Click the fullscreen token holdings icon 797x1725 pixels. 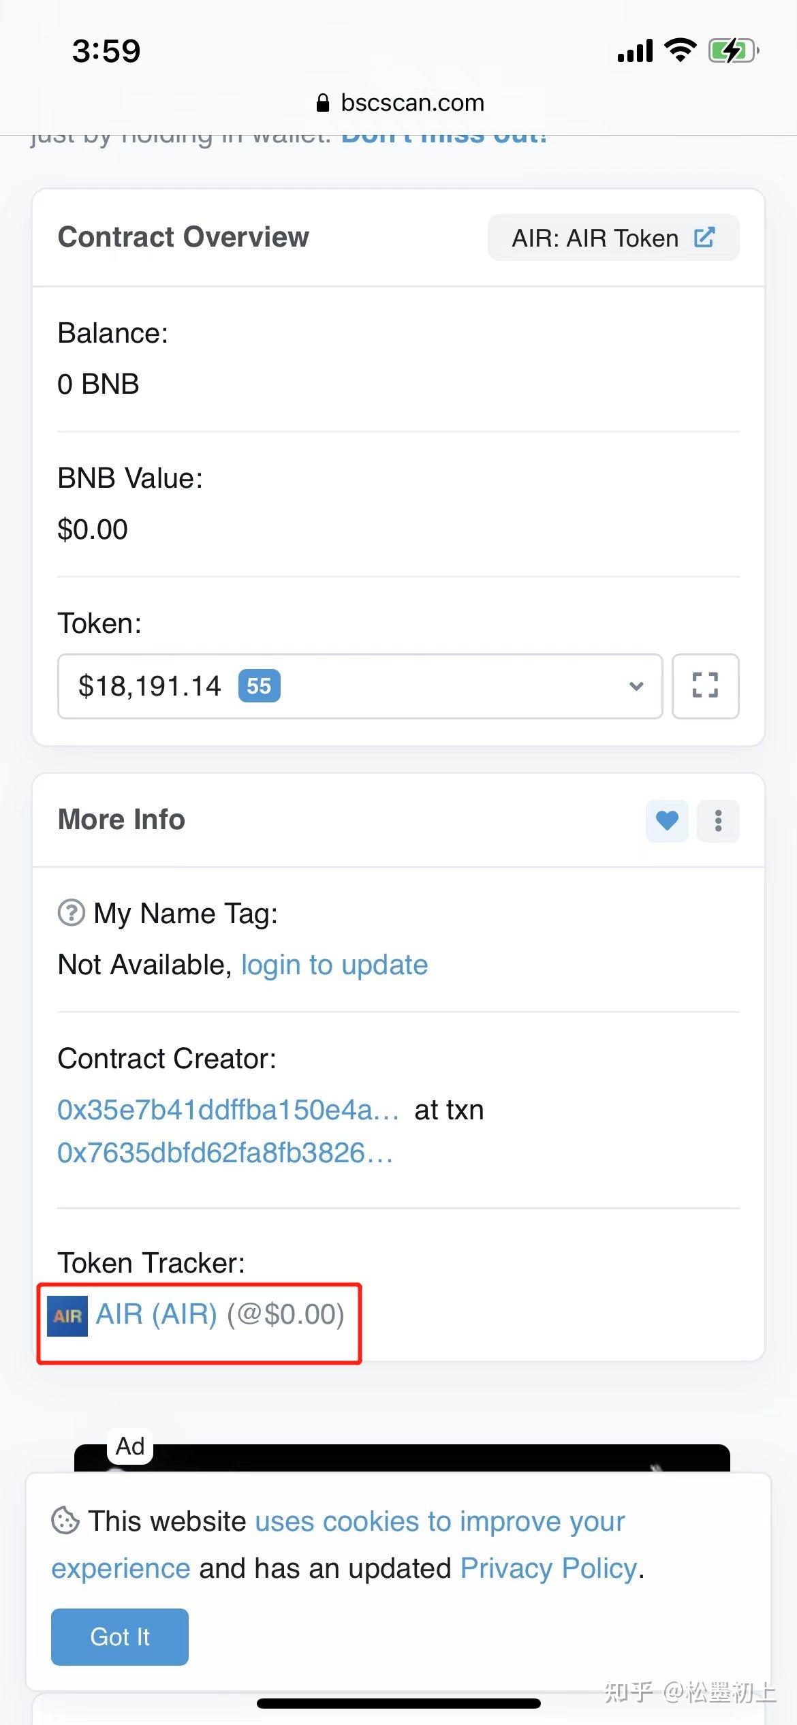pos(705,686)
